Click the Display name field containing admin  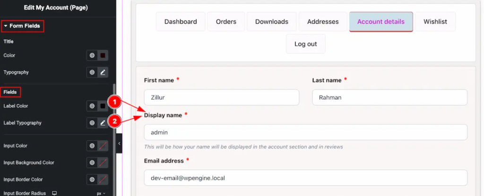306,132
